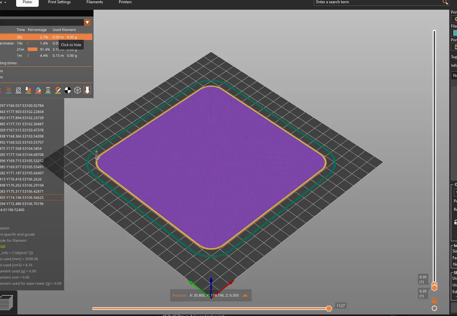Switch to the Print Settings tab

[59, 2]
